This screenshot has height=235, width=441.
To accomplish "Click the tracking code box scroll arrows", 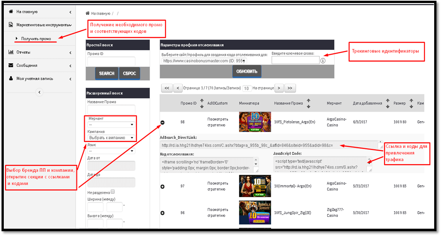I will (x=256, y=162).
